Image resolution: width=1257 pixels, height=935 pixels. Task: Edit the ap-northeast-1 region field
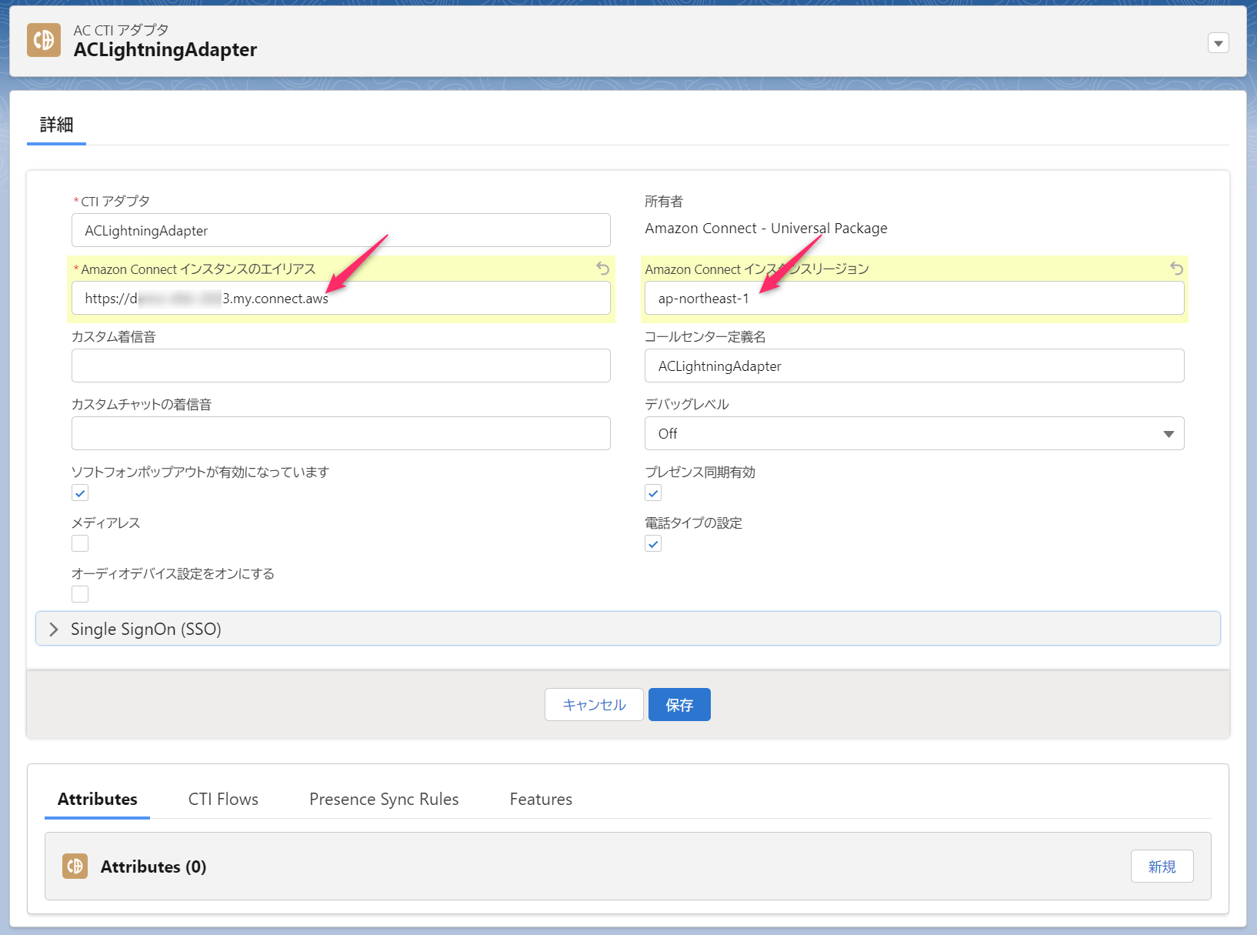click(x=914, y=298)
